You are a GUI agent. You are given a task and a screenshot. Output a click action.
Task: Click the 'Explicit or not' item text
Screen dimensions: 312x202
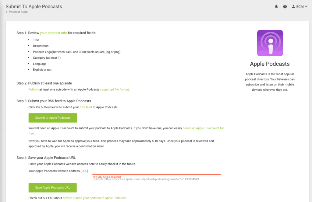point(42,70)
